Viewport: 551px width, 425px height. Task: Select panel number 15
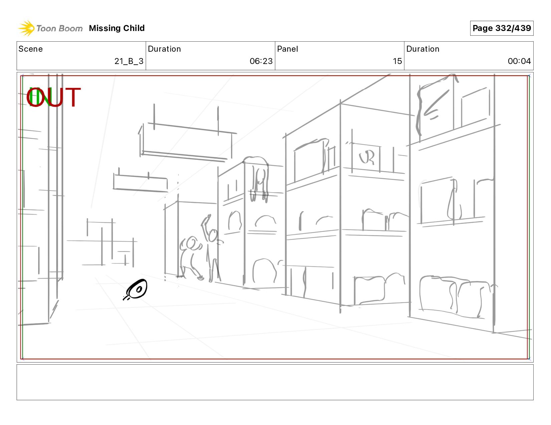397,61
